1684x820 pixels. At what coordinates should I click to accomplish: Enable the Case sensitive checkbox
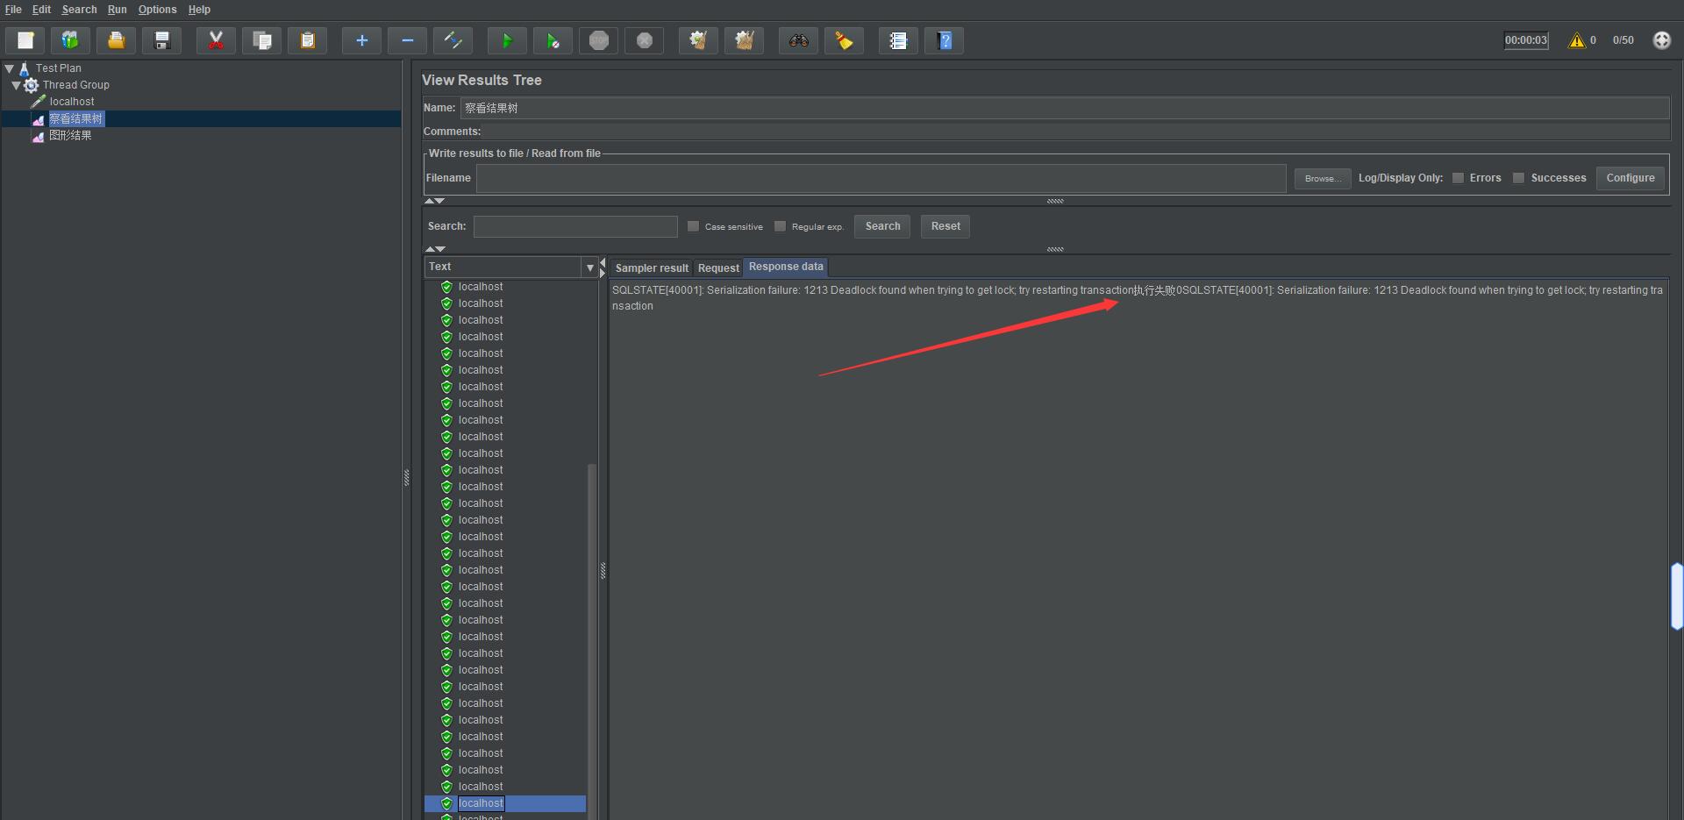coord(693,226)
